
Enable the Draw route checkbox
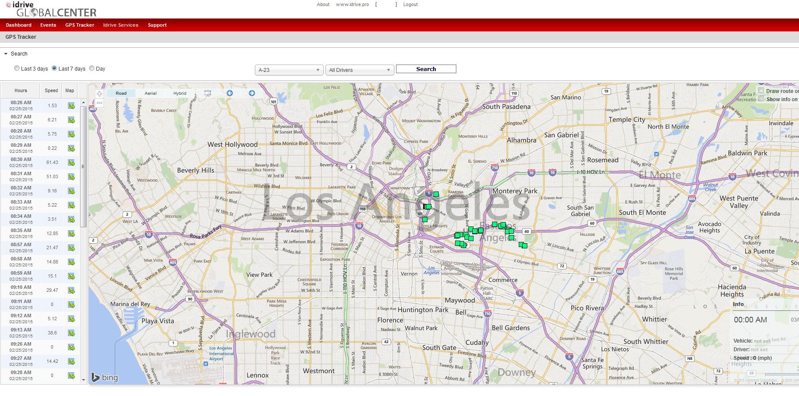coord(761,91)
